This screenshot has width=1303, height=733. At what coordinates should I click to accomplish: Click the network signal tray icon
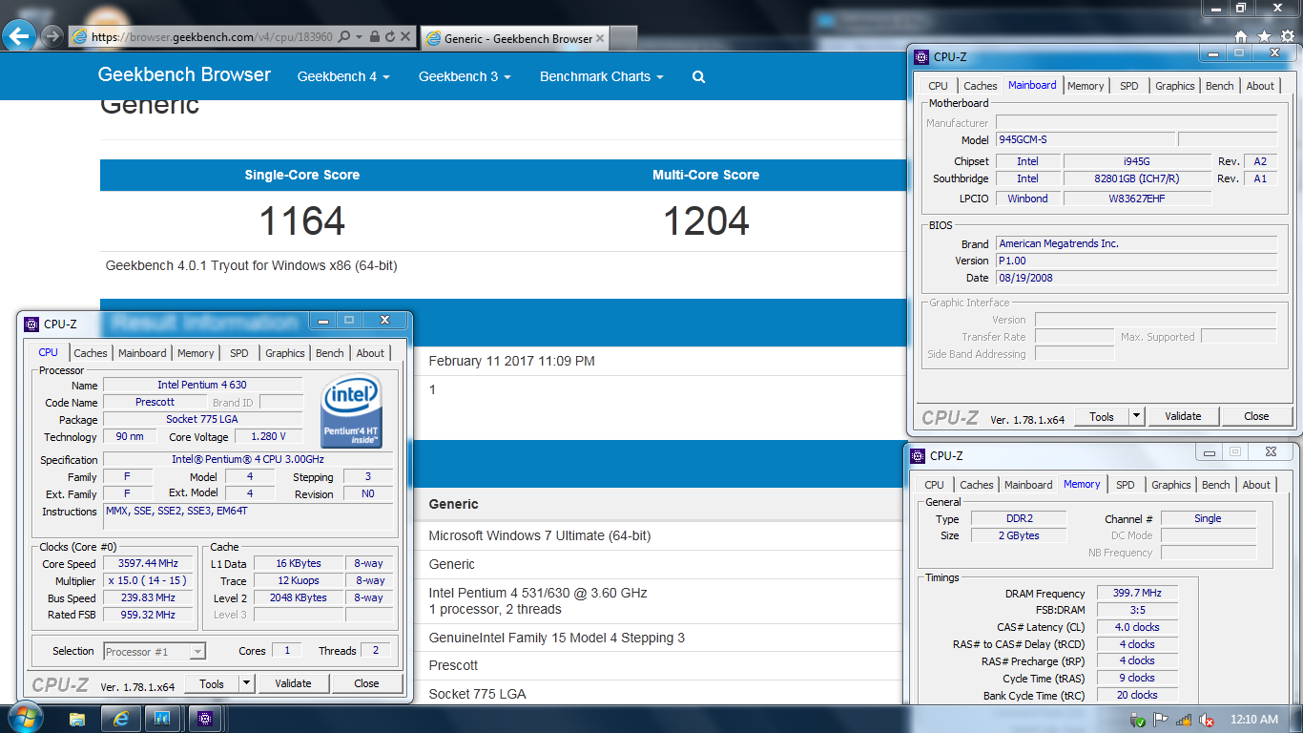1184,720
